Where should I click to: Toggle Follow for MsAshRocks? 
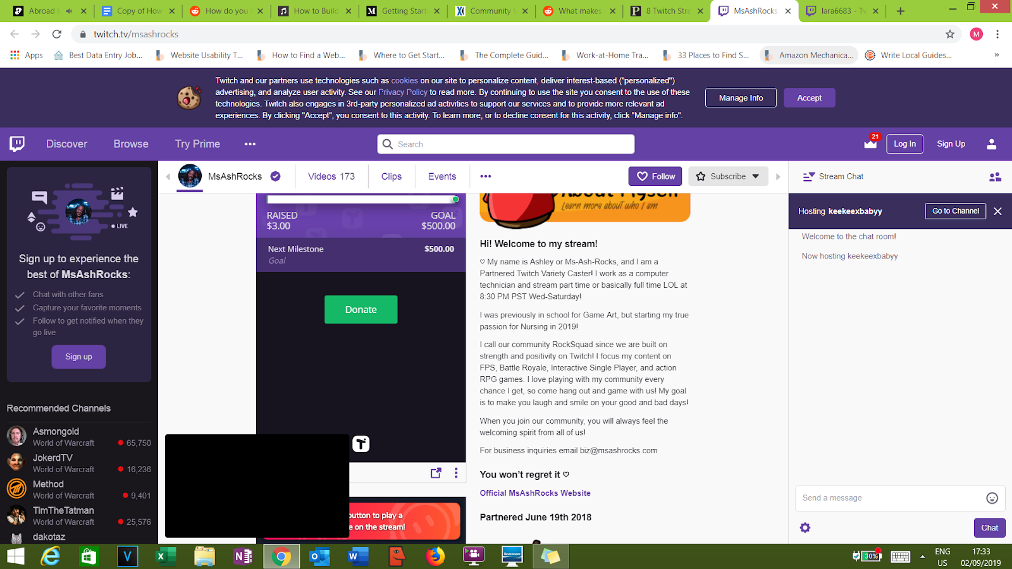[x=655, y=176]
